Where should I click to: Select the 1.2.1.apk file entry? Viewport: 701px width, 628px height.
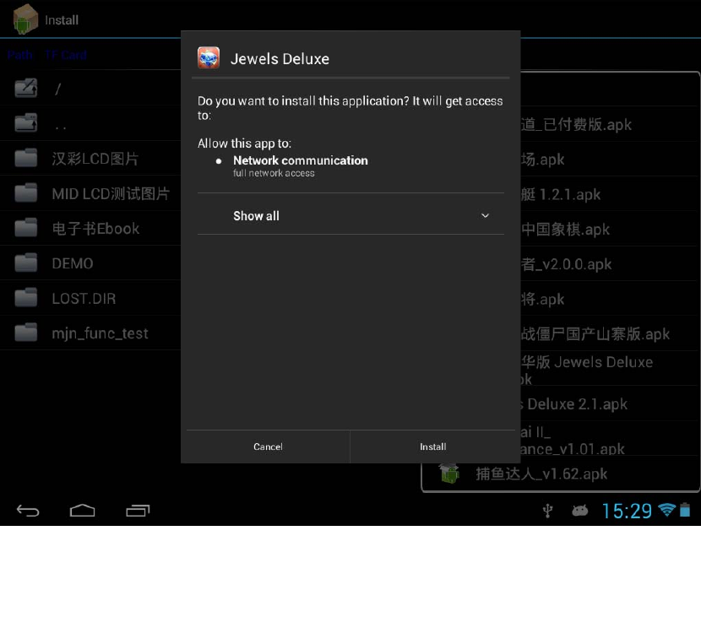(561, 194)
